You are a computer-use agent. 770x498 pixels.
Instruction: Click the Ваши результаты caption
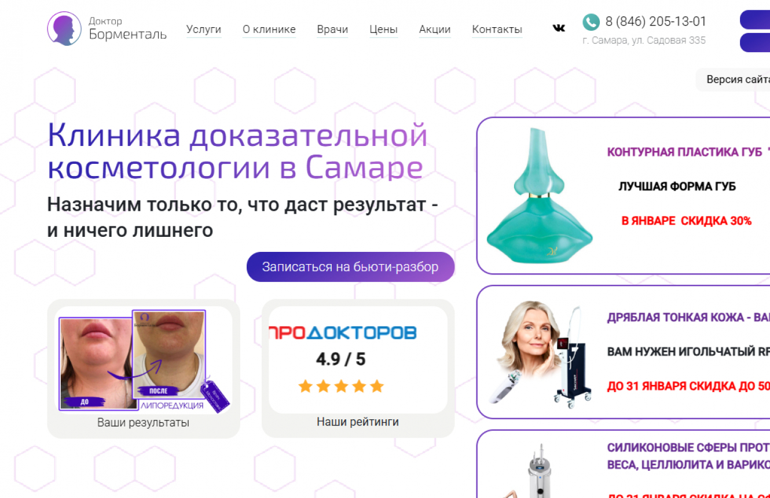[x=143, y=423]
